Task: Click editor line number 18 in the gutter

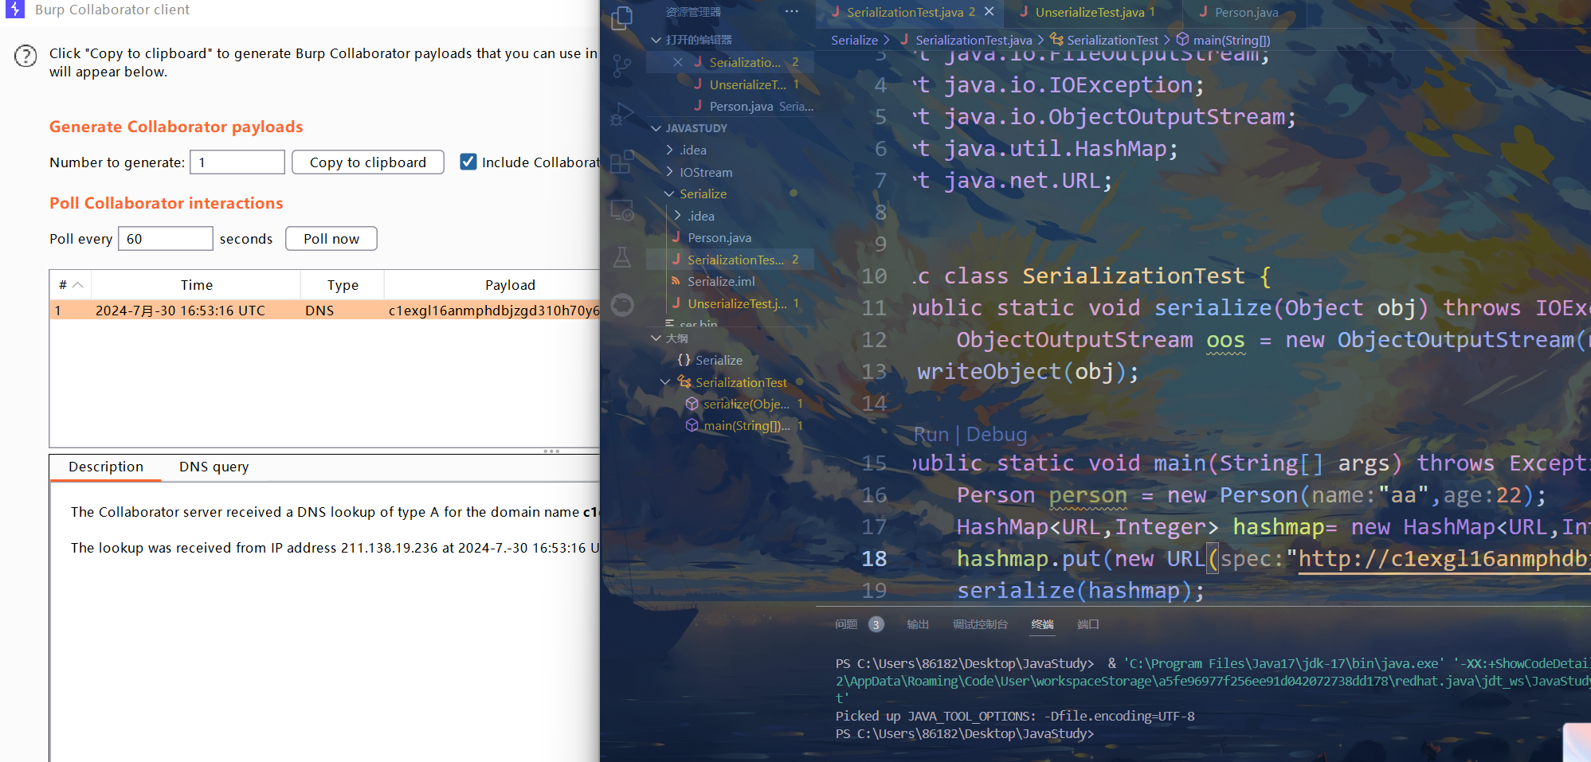Action: click(x=874, y=558)
